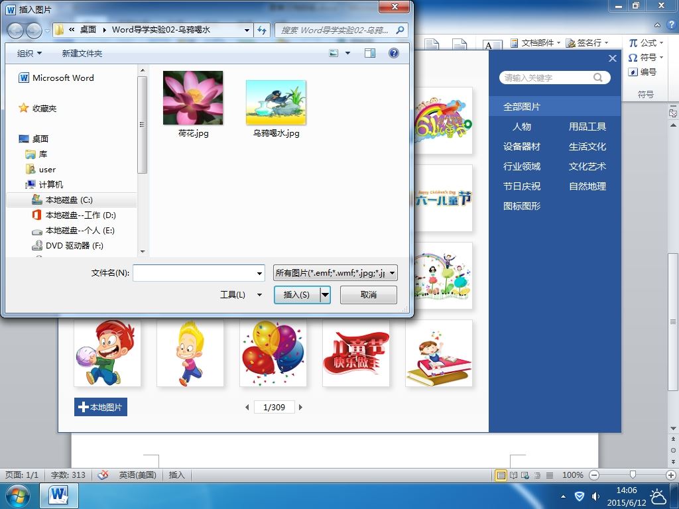
Task: Click the 本地图片 button
Action: click(101, 407)
